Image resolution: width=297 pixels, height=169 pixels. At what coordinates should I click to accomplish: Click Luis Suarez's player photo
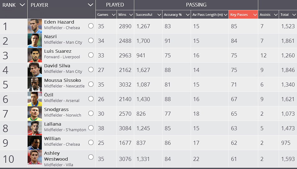click(x=34, y=56)
